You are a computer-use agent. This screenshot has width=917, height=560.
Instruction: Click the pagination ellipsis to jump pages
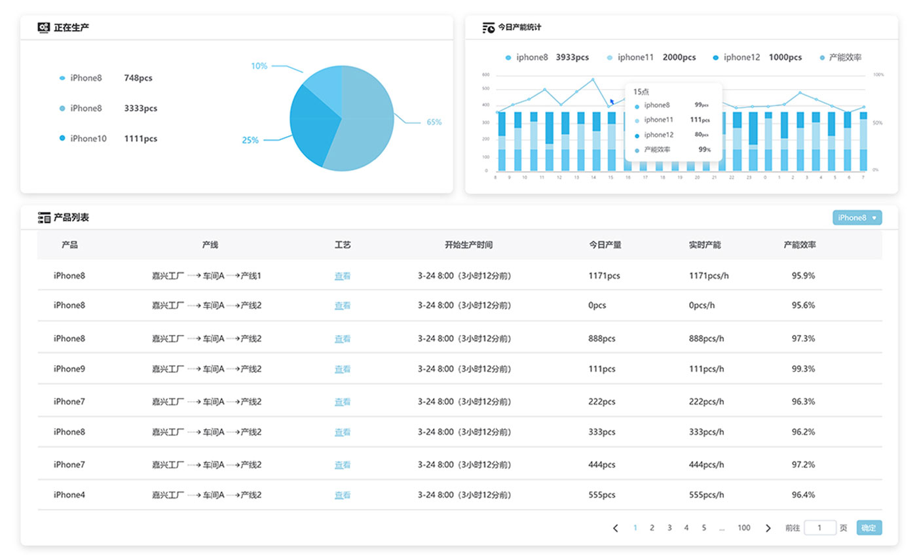point(721,528)
